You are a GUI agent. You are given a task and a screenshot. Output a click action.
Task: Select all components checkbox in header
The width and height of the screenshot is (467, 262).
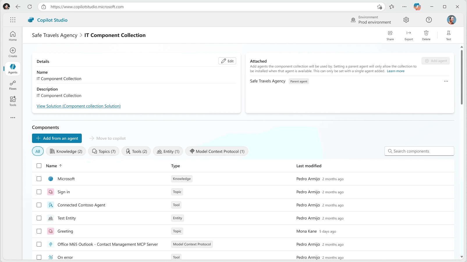[x=39, y=166]
